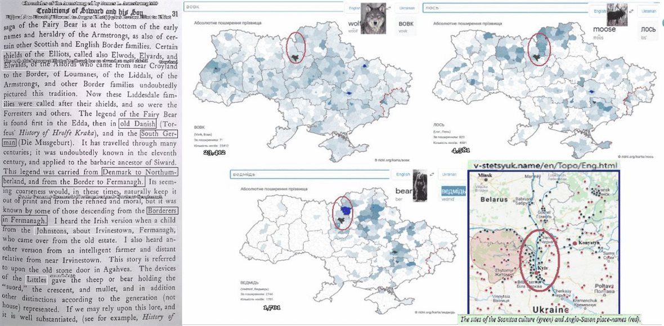Select Ukrainian language in wolf translator
The width and height of the screenshot is (664, 326).
(406, 8)
